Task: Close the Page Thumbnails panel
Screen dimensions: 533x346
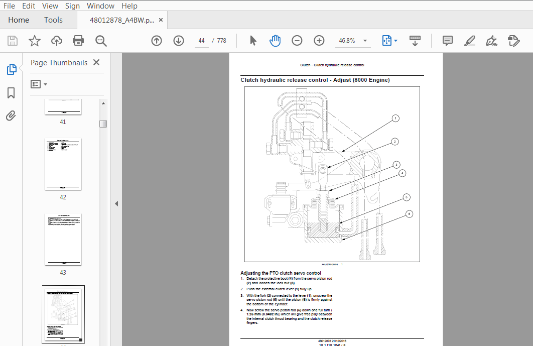Action: [x=96, y=62]
